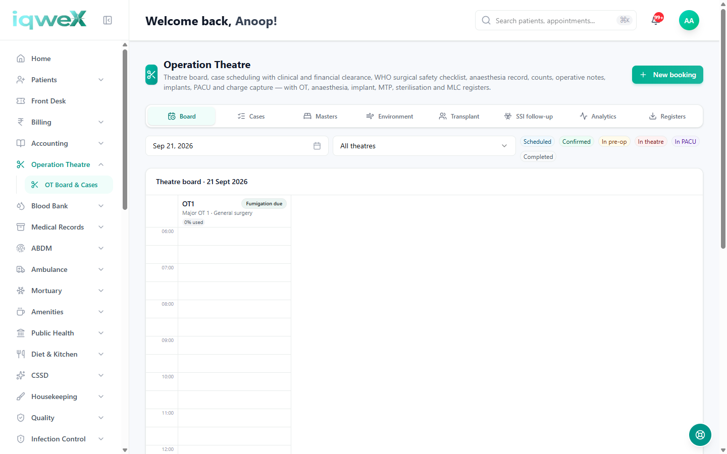Open the All theatres dropdown

pos(424,146)
